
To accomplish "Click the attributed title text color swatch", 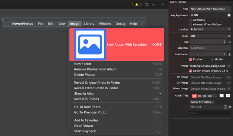I will pyautogui.click(x=221, y=96).
